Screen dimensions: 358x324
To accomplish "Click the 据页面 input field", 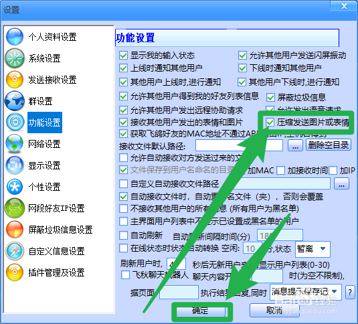I will (179, 293).
